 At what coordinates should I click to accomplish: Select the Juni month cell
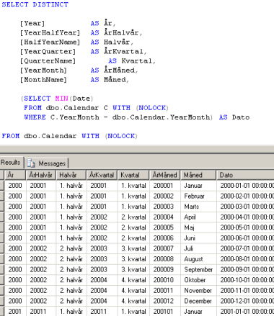198,238
